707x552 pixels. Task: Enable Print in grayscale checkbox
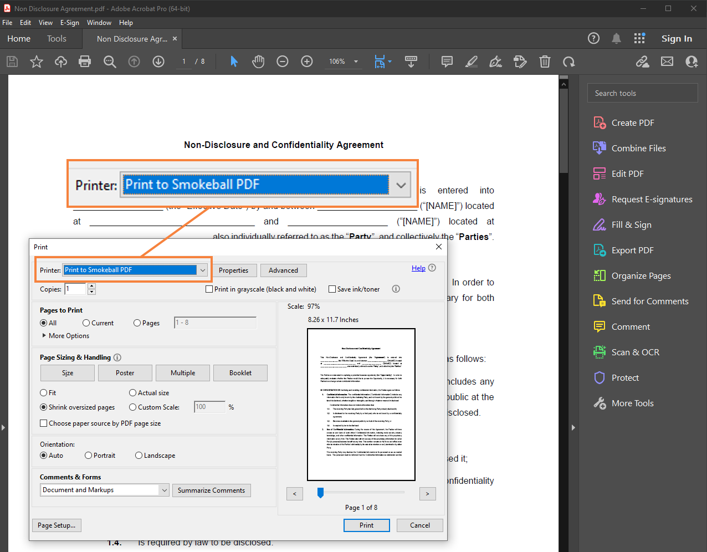(x=209, y=289)
